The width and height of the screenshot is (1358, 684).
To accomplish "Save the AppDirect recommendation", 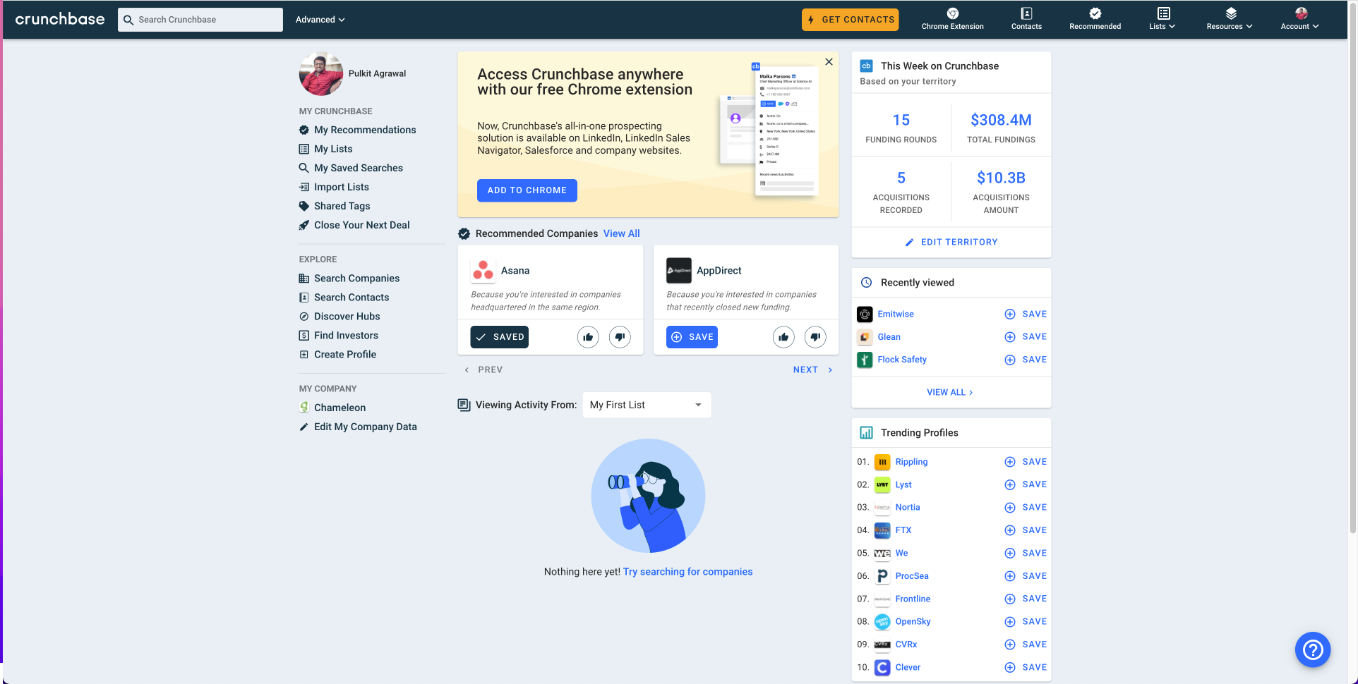I will (692, 337).
